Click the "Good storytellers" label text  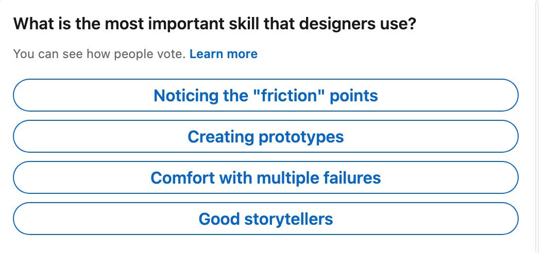[x=265, y=219]
